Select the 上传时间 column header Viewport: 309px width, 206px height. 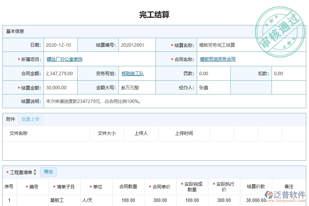184,134
